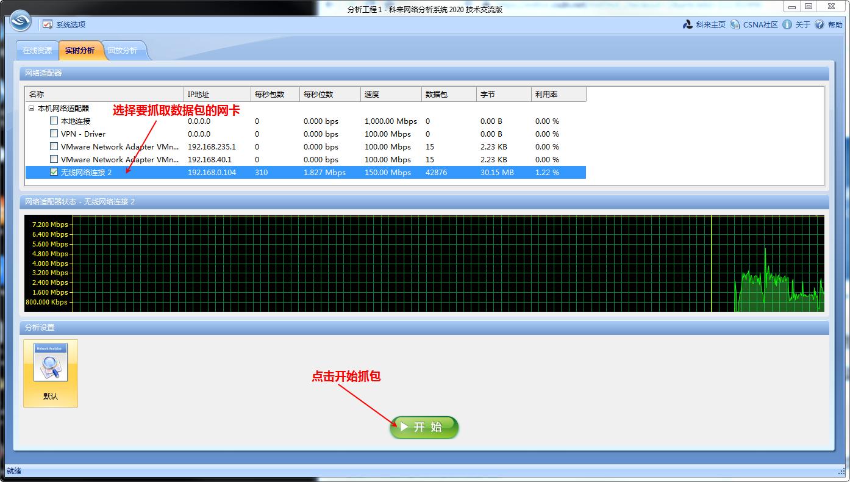850x482 pixels.
Task: Check the VMware adapter with IP 192.168.235.1
Action: coord(54,146)
